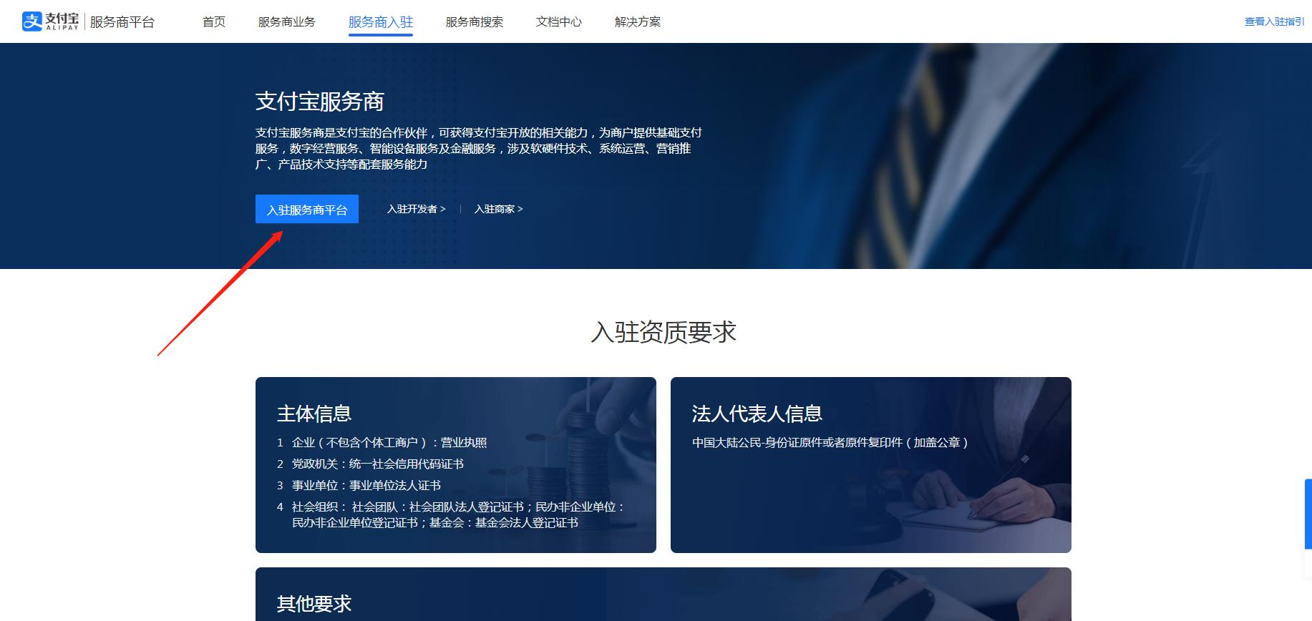Click the 法人代表人信息 card heading
The image size is (1312, 621).
pos(757,414)
